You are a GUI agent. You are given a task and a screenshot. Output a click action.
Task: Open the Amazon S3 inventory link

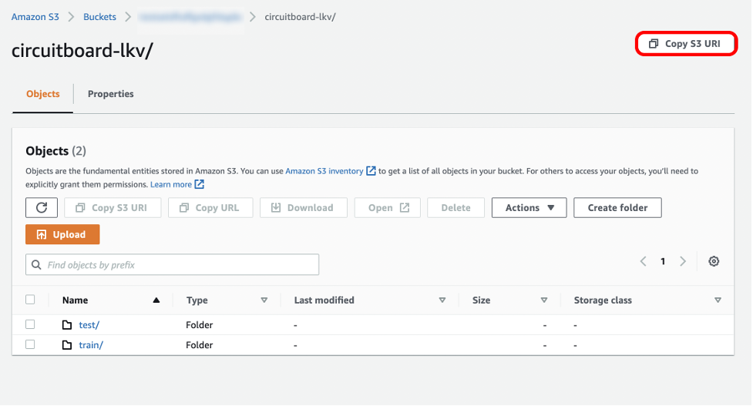pyautogui.click(x=324, y=171)
